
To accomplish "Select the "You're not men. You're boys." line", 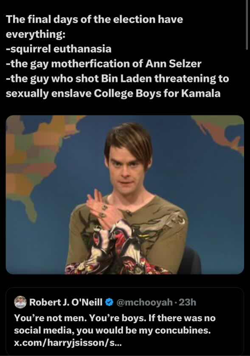I will click(80, 318).
